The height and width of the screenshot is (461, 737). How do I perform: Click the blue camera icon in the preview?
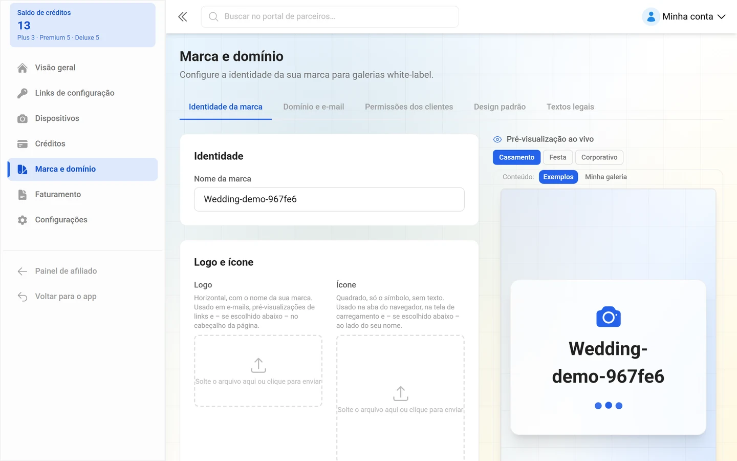[609, 317]
